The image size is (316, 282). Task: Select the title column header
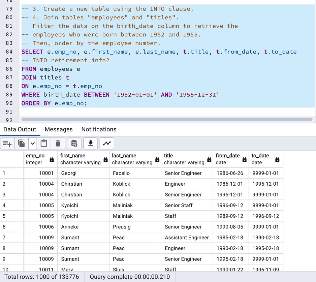[x=187, y=159]
